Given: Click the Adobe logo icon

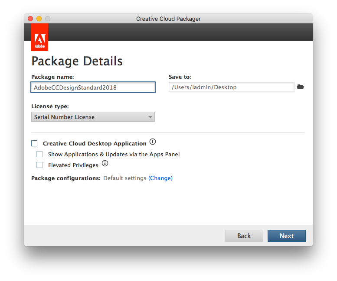Looking at the screenshot, I should pos(39,37).
